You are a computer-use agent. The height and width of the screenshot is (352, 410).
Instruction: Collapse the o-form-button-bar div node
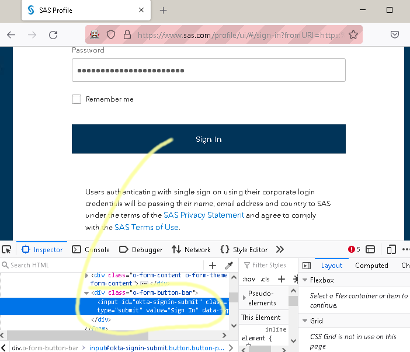(x=86, y=293)
